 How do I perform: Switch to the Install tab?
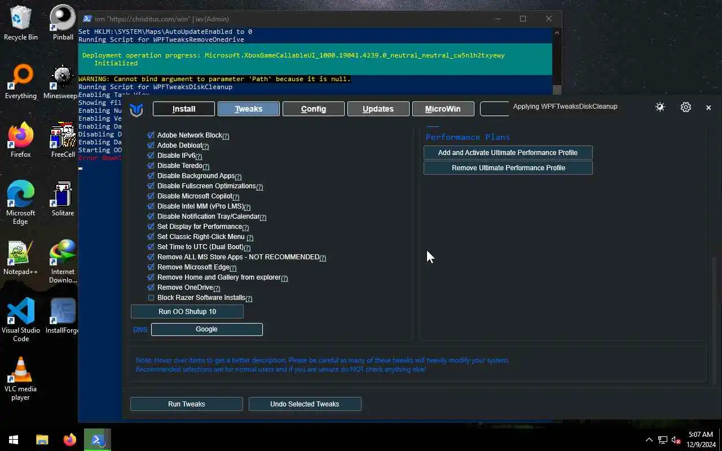point(184,109)
